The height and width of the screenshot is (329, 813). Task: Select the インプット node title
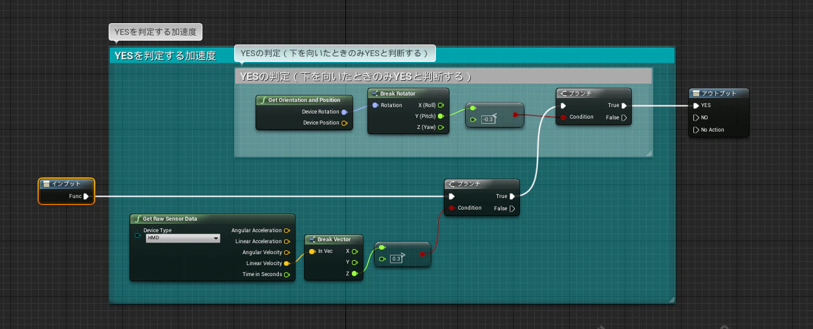(x=67, y=184)
